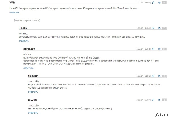Reply to alex3run comment
The width and height of the screenshot is (169, 118).
(x=33, y=92)
